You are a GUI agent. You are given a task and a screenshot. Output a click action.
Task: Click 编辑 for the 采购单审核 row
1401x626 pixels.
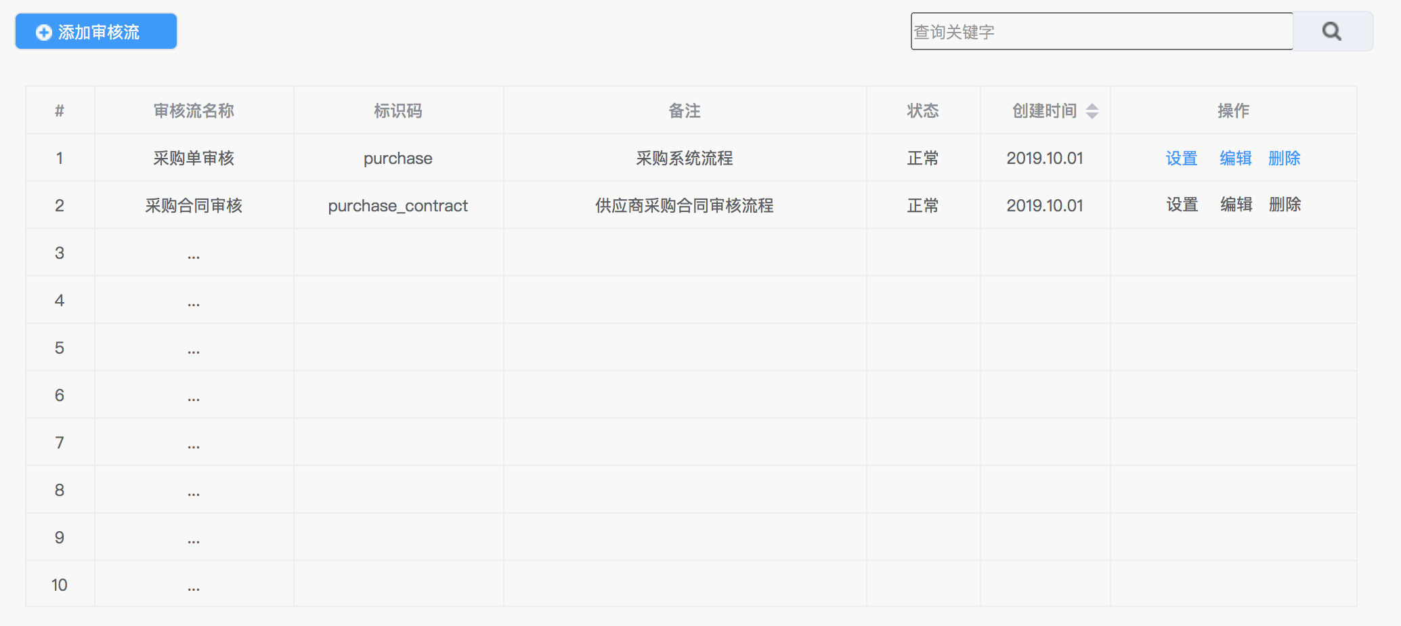coord(1235,158)
